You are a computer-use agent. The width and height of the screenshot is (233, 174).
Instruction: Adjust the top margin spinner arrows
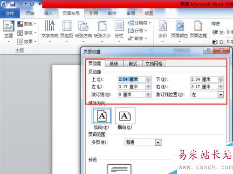click(x=148, y=79)
